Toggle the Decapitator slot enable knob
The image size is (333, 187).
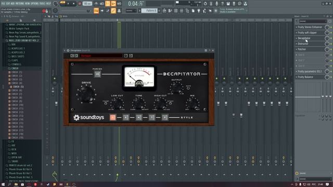click(327, 38)
